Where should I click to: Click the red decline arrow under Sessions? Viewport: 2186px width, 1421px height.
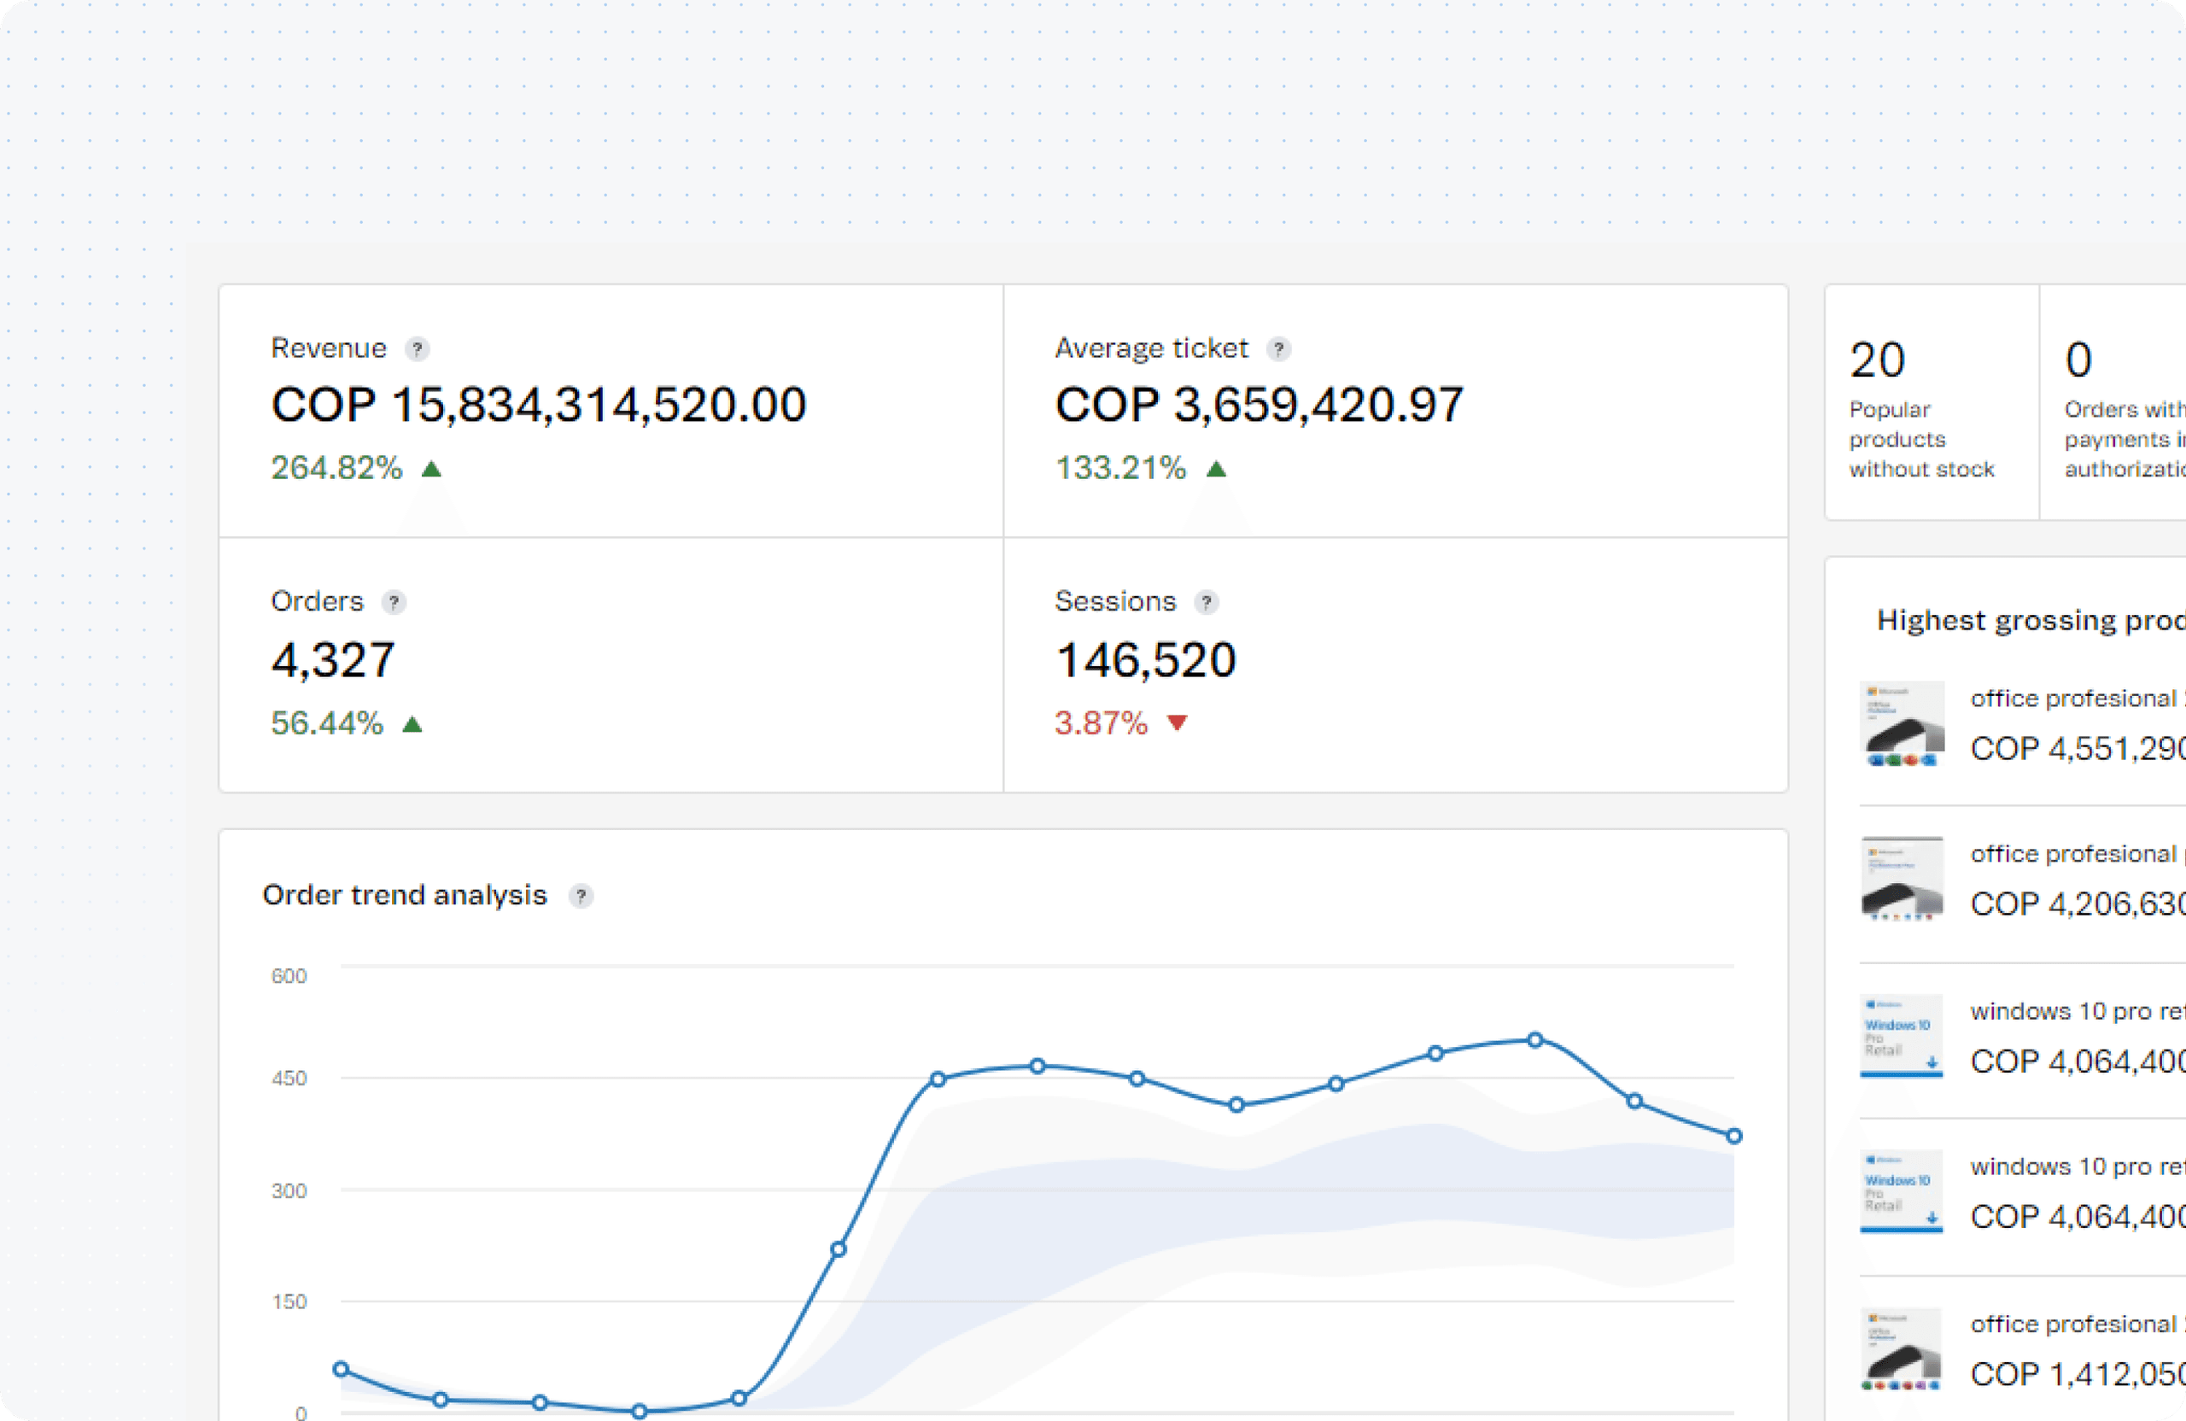click(1178, 723)
